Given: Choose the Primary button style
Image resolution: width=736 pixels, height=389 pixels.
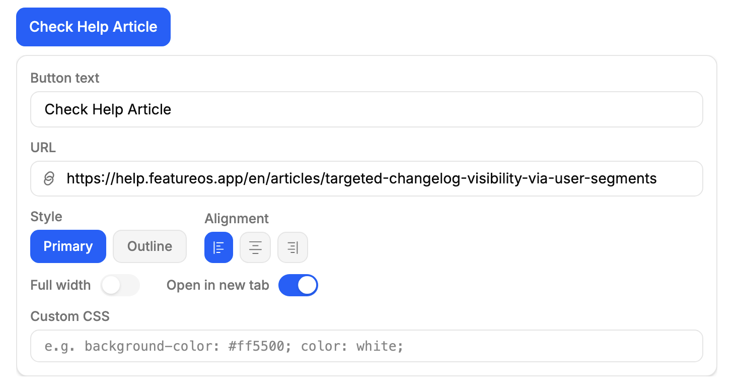Looking at the screenshot, I should click(x=68, y=246).
